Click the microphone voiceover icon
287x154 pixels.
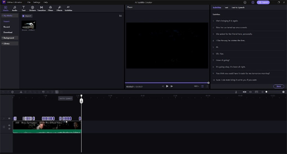point(236,92)
